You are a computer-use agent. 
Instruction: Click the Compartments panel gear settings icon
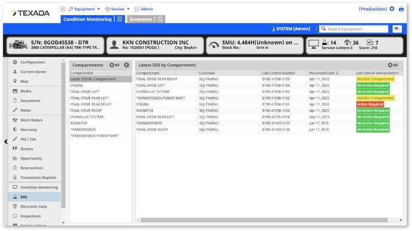[x=114, y=65]
